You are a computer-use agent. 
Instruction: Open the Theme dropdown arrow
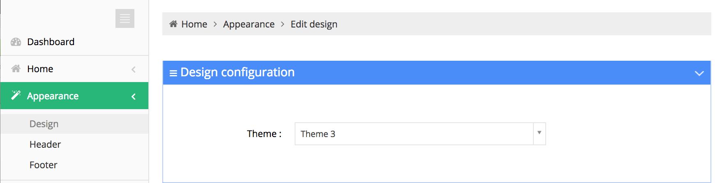coord(539,133)
